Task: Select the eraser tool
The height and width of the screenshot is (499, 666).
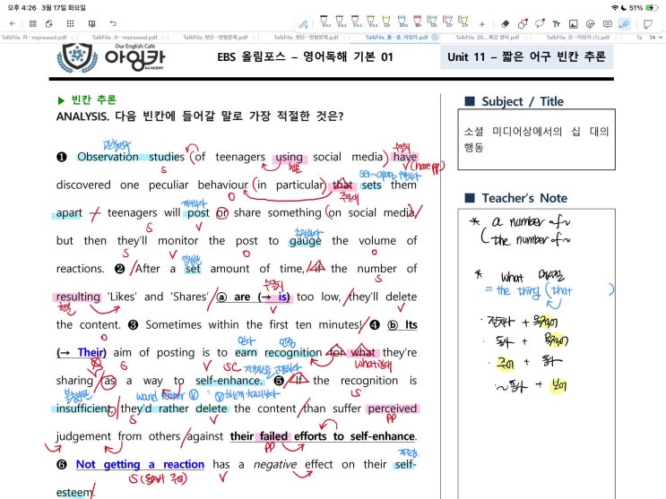Action: [x=505, y=23]
